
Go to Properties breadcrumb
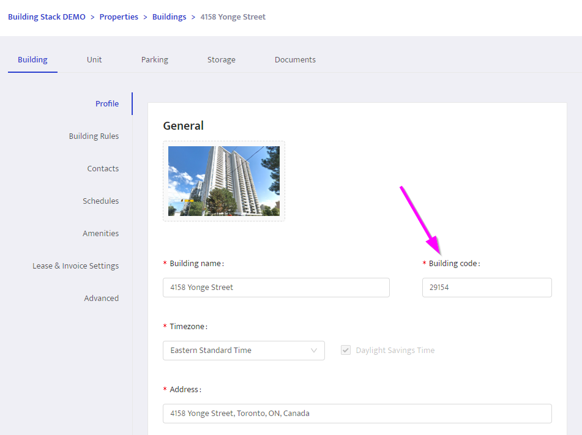coord(119,17)
